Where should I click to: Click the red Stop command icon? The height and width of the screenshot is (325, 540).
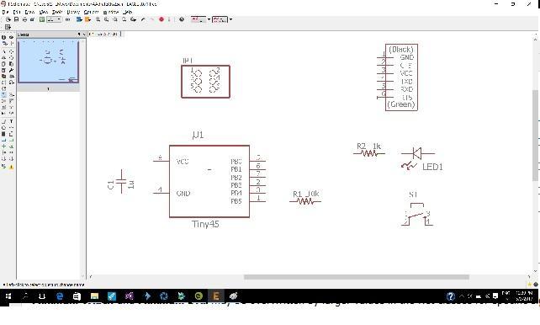[161, 19]
